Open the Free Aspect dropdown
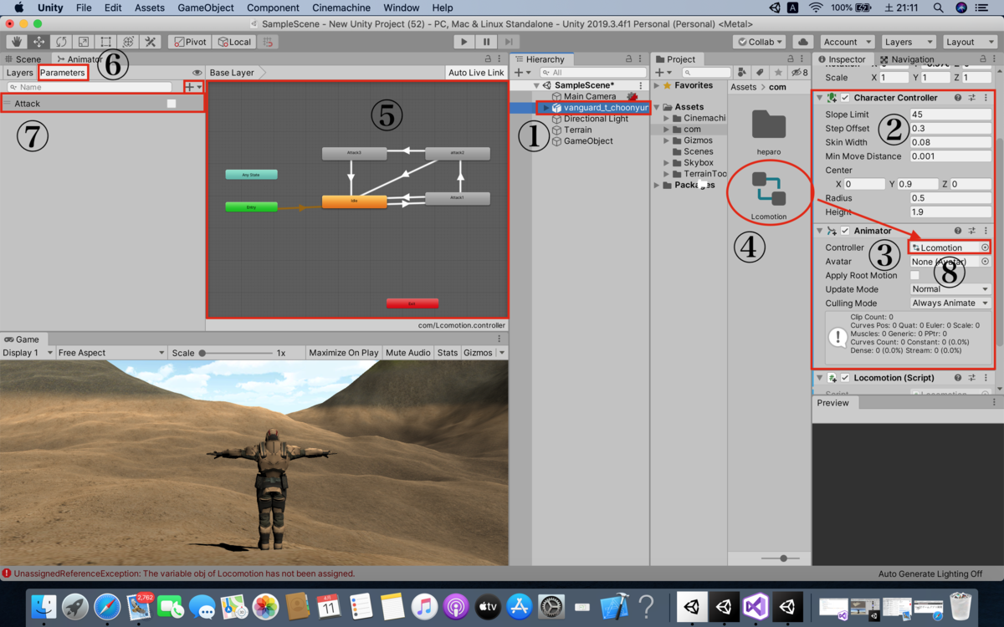 (111, 353)
